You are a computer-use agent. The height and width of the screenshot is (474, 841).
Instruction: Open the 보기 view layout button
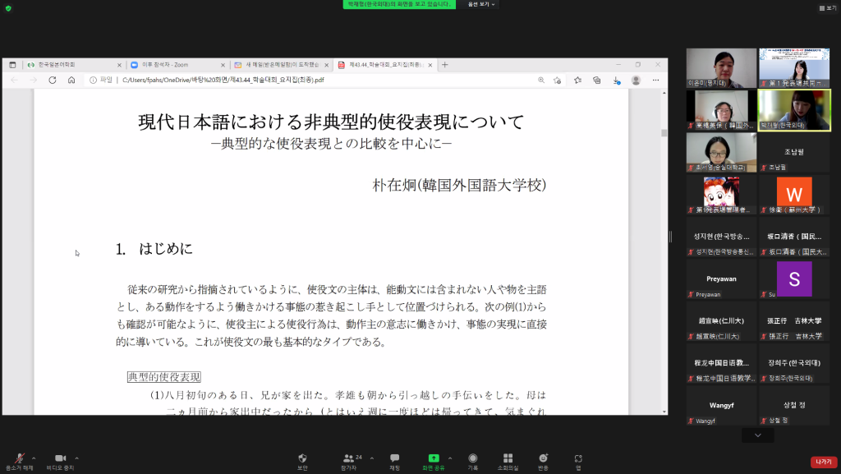pyautogui.click(x=828, y=8)
